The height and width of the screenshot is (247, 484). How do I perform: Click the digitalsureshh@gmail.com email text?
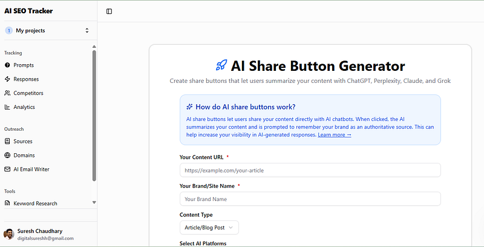coord(45,239)
